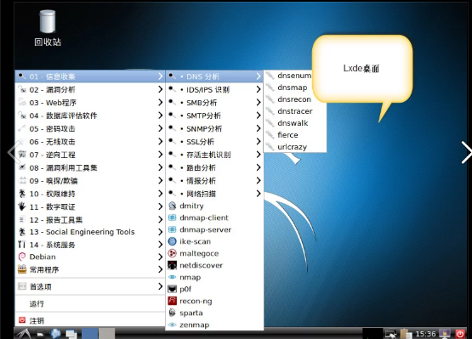Image resolution: width=472 pixels, height=339 pixels.
Task: Click the 15:36 taskbar clock
Action: click(425, 334)
